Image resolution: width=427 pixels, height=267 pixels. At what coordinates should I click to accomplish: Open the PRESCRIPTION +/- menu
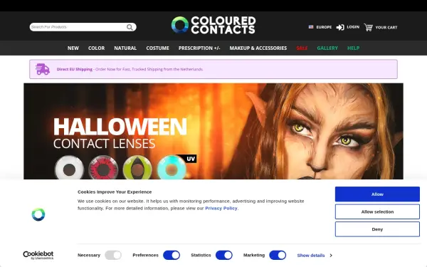point(199,48)
